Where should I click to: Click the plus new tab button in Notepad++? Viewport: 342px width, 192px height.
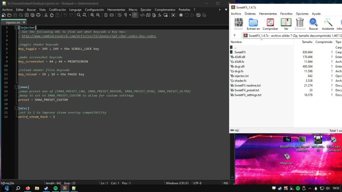(220, 10)
